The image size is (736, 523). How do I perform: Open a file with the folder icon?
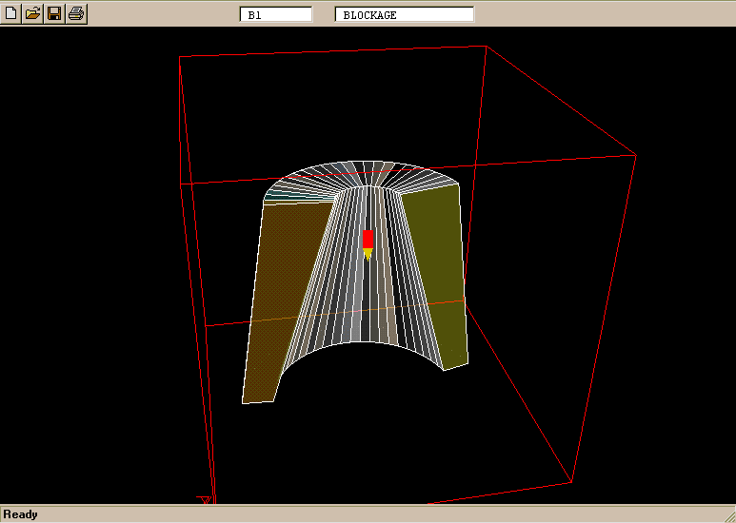[32, 13]
